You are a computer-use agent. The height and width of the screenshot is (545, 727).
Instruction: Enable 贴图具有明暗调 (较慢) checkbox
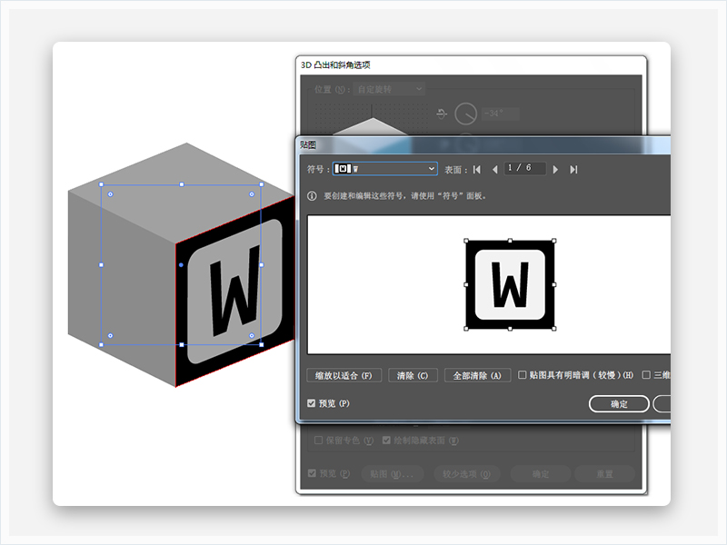point(522,374)
